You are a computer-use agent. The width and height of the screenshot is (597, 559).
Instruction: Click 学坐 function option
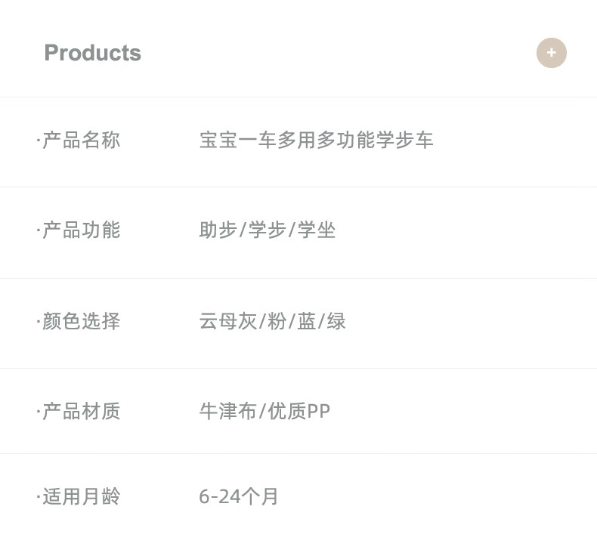[x=317, y=230]
